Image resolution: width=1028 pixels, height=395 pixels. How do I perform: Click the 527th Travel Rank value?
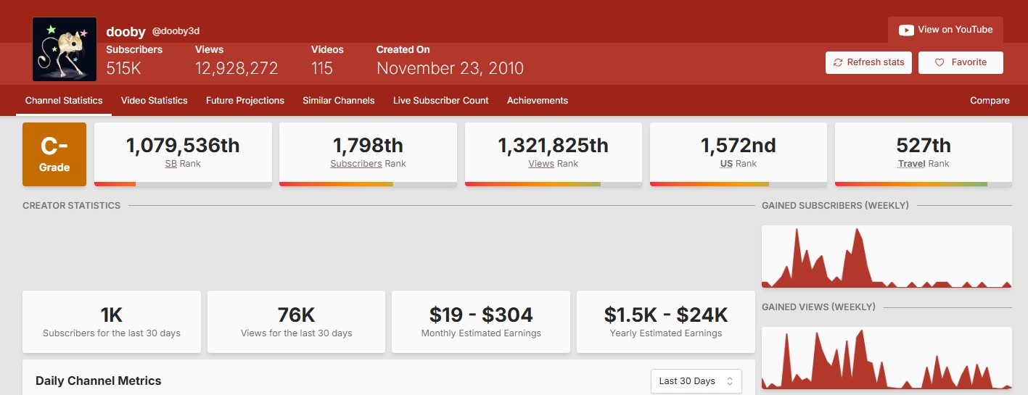point(924,146)
